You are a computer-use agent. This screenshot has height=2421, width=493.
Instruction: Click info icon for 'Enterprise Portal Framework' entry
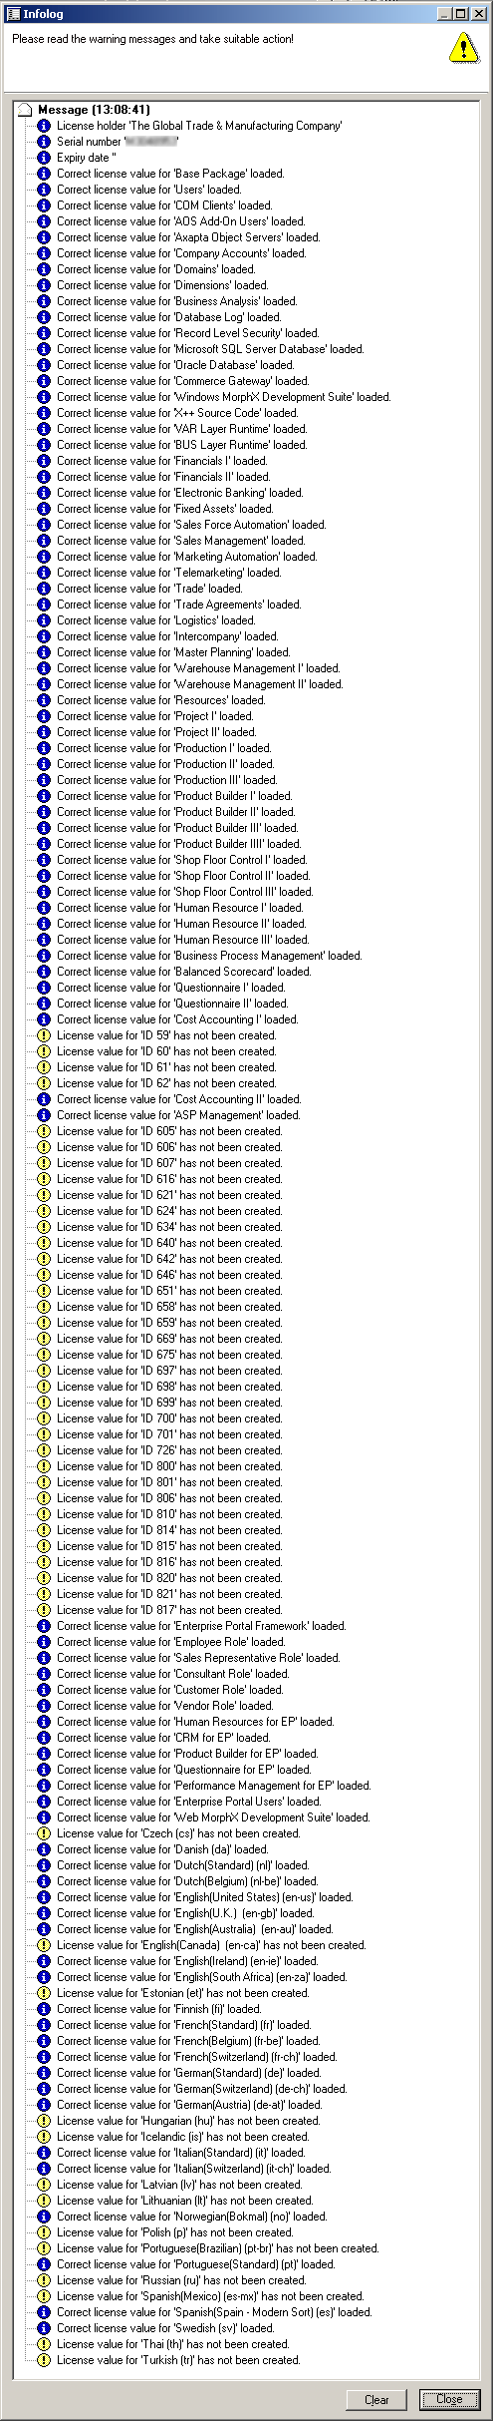coord(43,1626)
